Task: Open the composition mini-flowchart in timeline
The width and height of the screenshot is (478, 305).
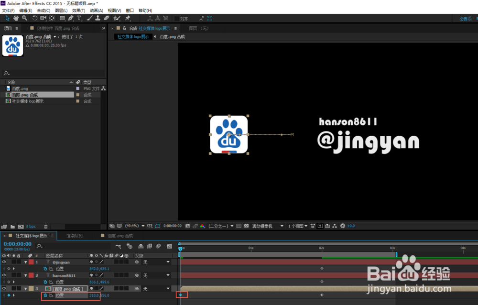Action: [118, 246]
